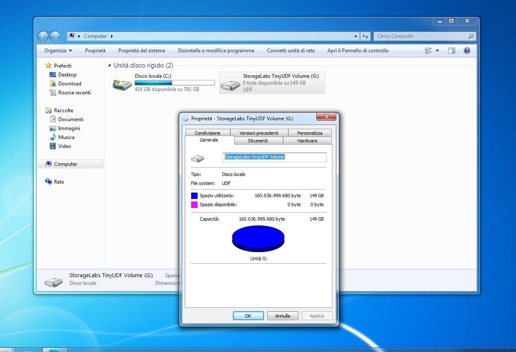Click the Desktop icon in sidebar

click(53, 75)
